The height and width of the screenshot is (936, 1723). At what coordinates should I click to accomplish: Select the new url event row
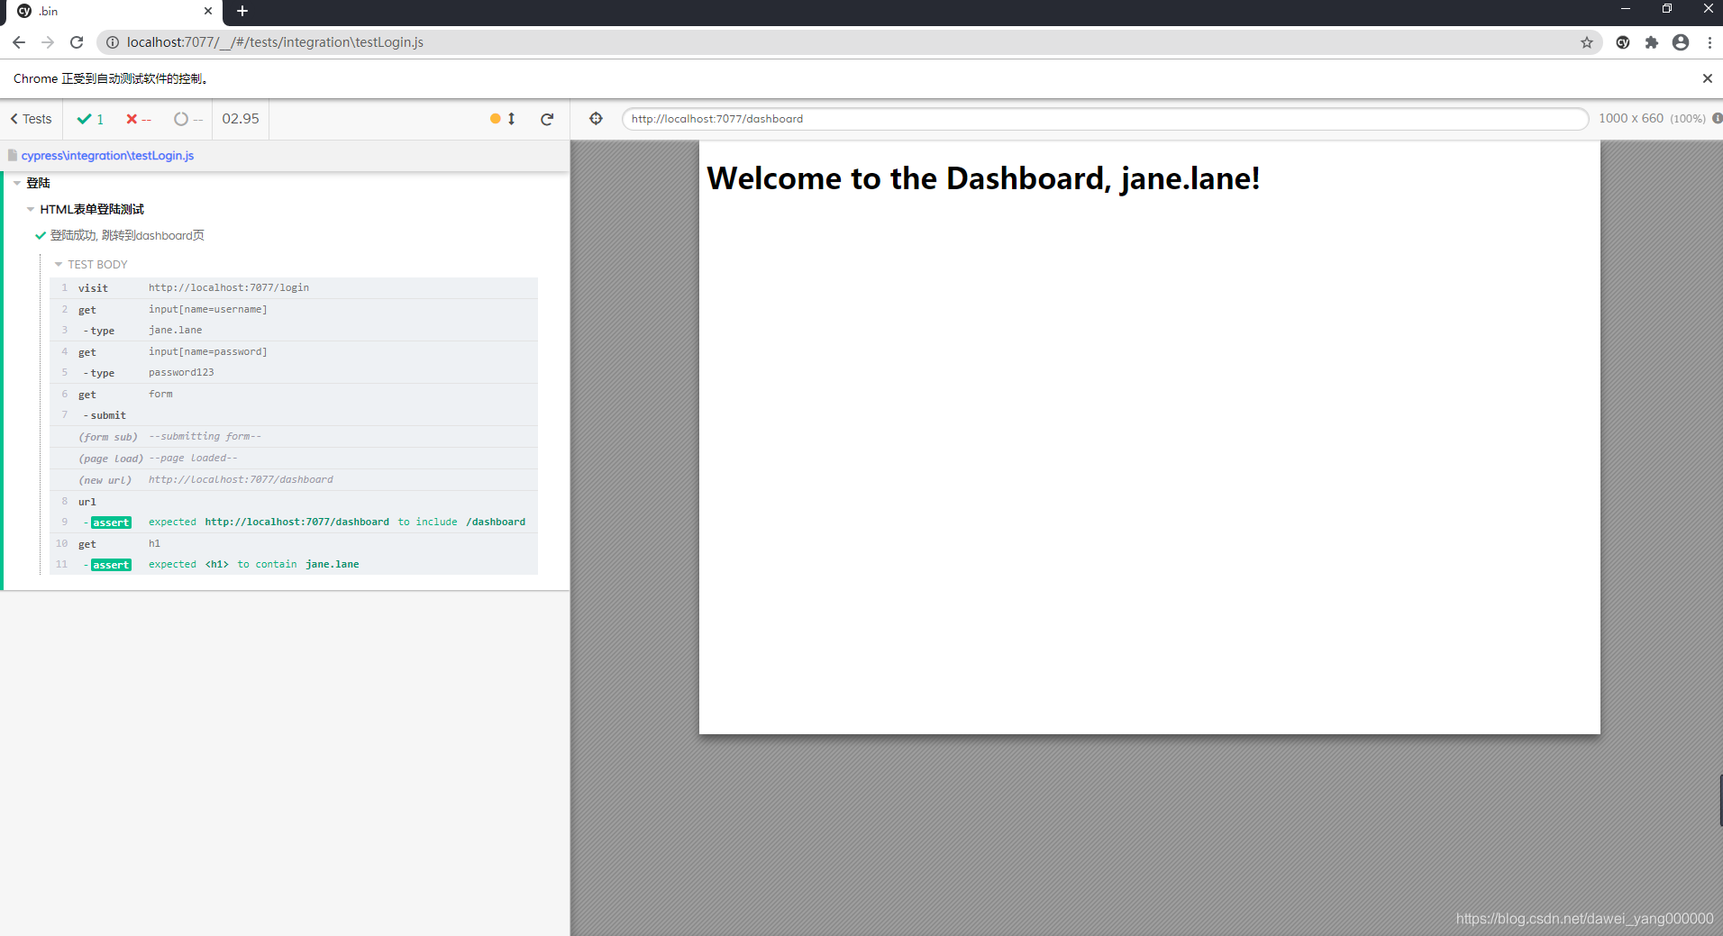(x=294, y=480)
